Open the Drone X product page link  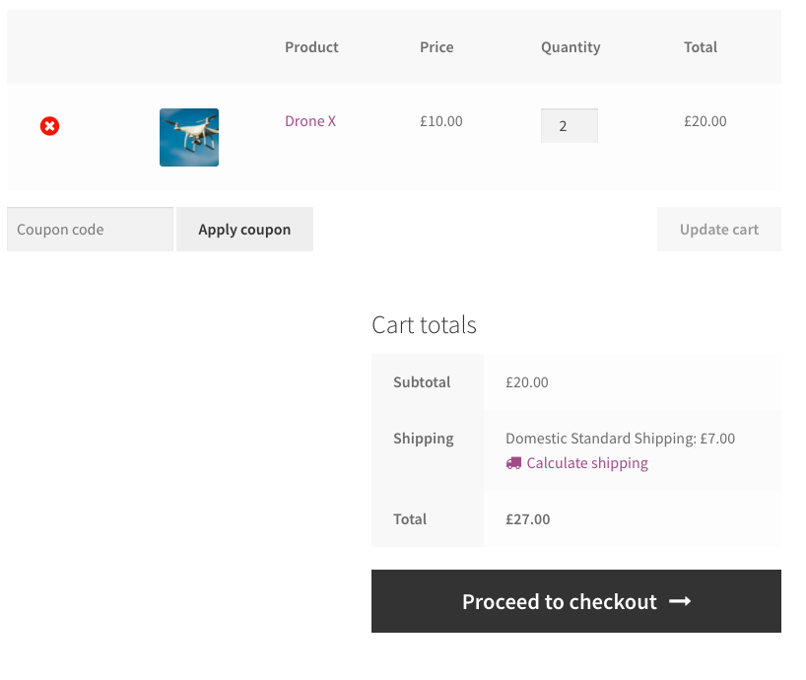pos(310,120)
